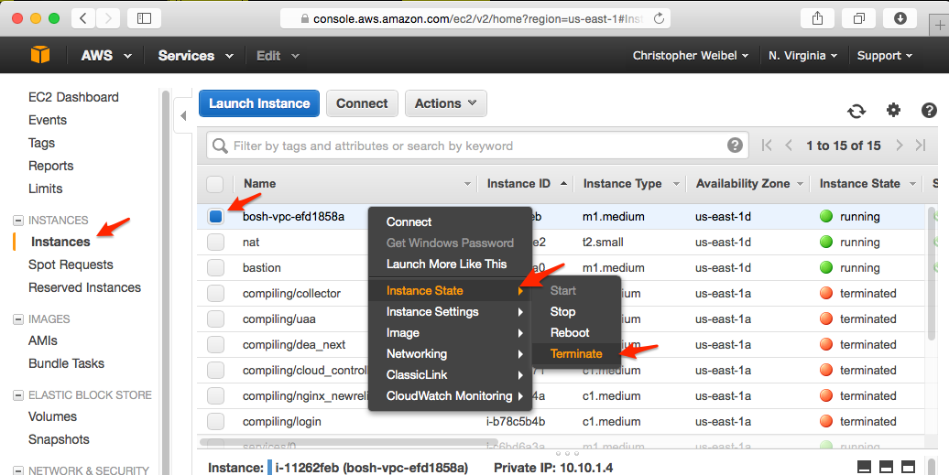Check the compiling/login instance checkbox
This screenshot has width=949, height=475.
215,421
